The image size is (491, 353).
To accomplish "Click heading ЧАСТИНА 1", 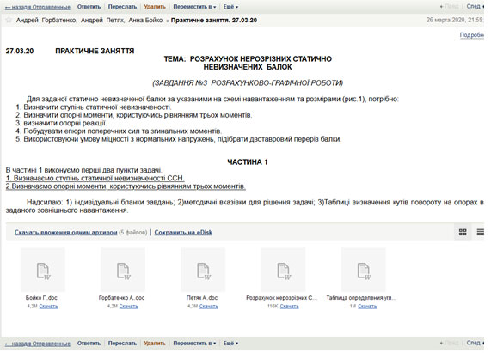I will 248,162.
